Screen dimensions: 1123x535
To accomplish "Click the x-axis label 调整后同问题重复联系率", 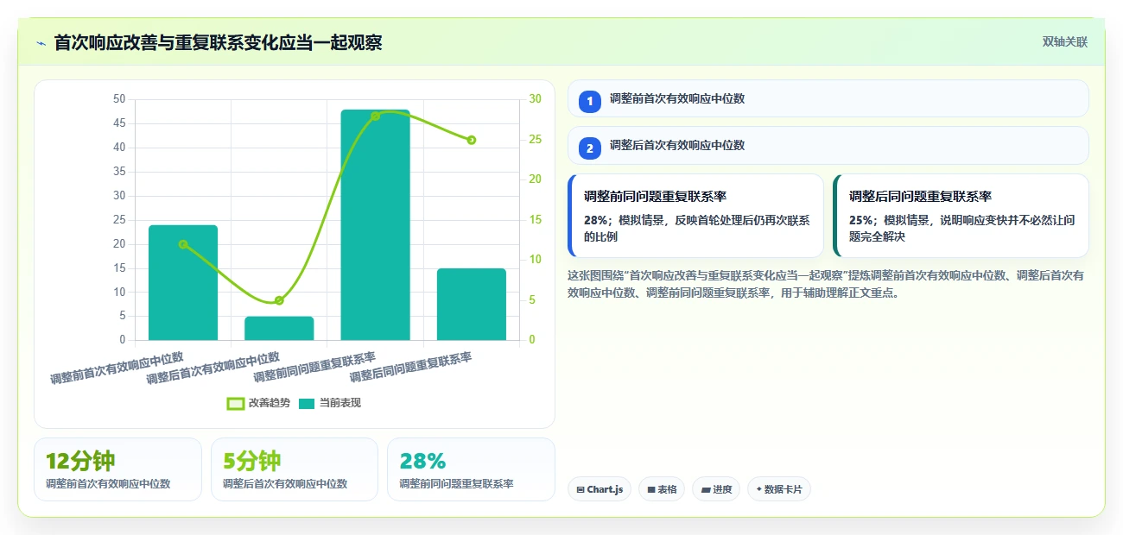I will click(411, 368).
